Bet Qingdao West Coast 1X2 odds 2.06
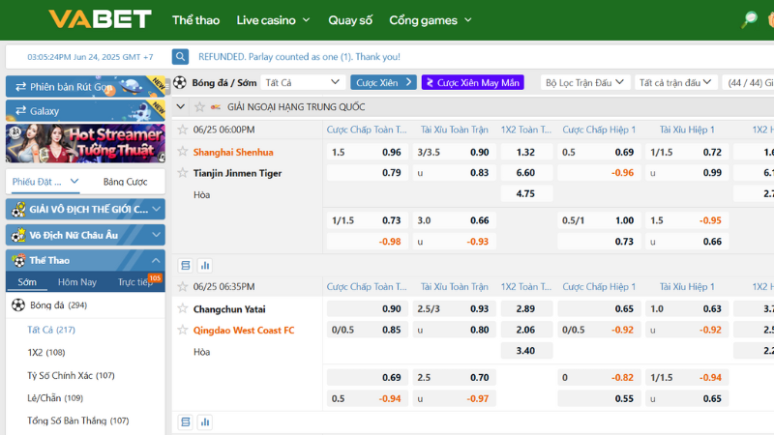Screen dimensions: 774x435 526,330
